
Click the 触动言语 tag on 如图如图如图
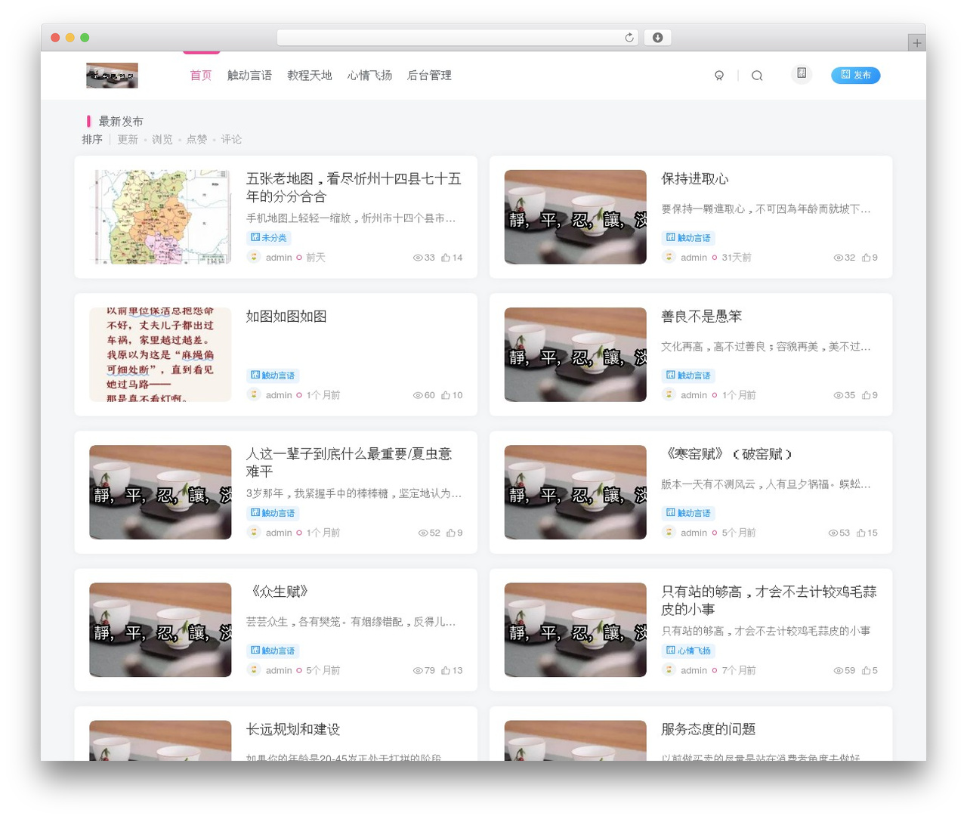click(273, 376)
